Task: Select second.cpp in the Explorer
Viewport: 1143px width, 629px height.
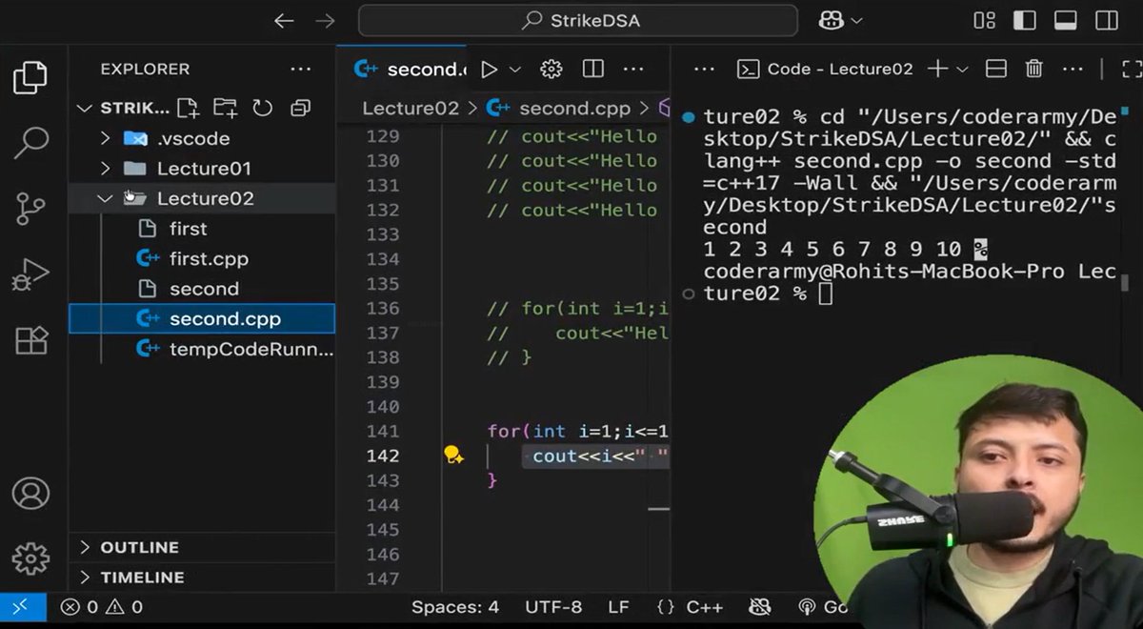Action: [x=202, y=318]
